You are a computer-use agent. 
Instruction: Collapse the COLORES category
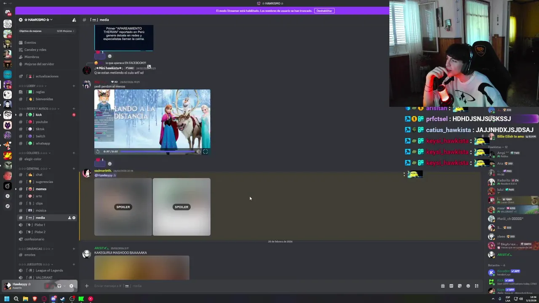point(35,153)
